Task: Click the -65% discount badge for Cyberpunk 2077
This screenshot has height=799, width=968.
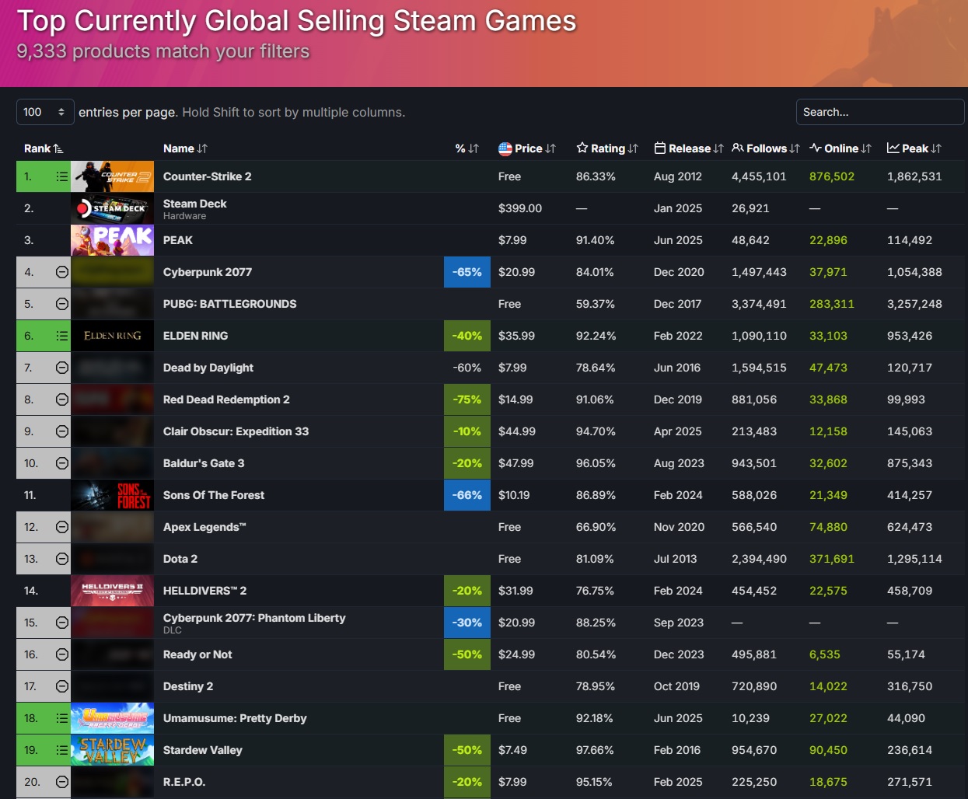Action: coord(467,272)
